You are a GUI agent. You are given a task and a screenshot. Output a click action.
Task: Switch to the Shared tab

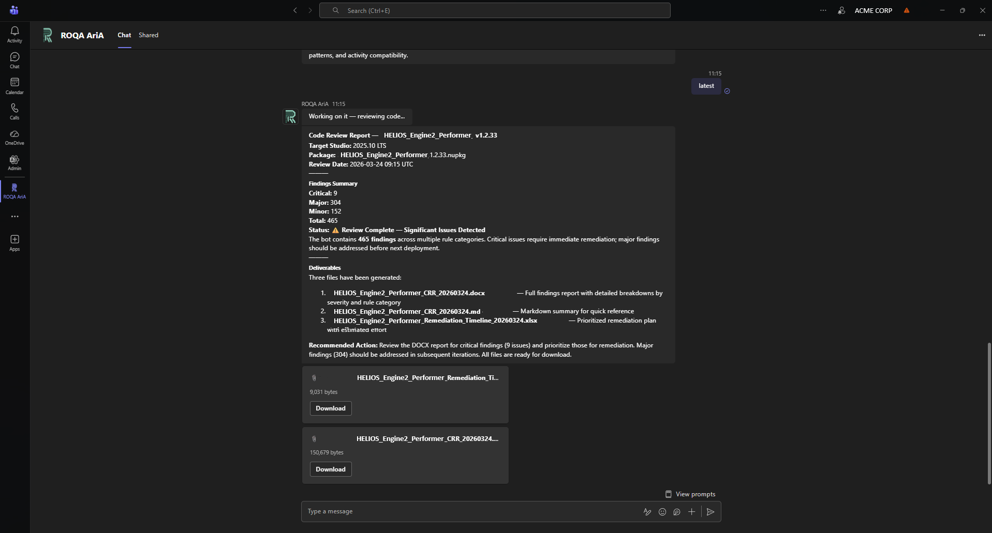point(149,35)
